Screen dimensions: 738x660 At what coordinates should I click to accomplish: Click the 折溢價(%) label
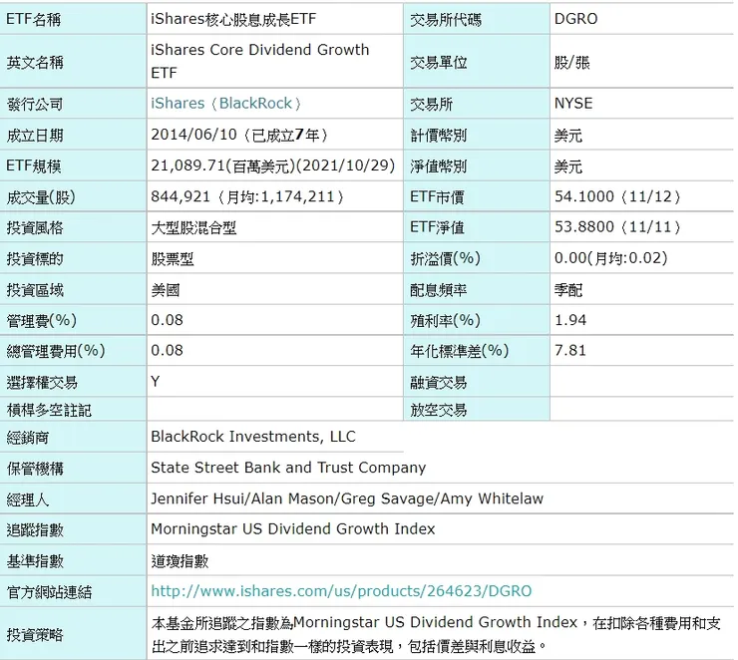point(445,258)
